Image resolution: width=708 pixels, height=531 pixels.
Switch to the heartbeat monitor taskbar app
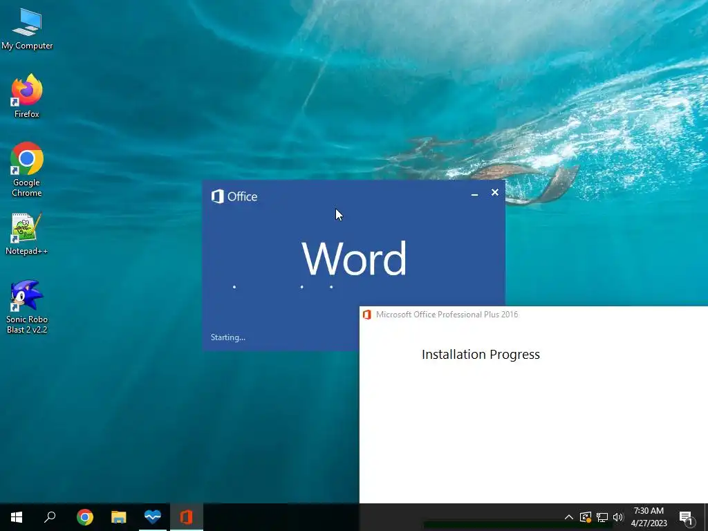click(x=153, y=517)
